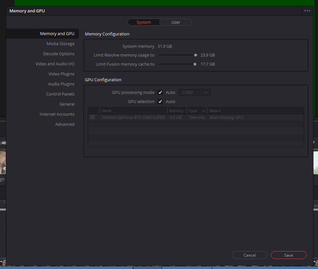The width and height of the screenshot is (318, 269).
Task: Click the 23.9 GB Resolve memory value
Action: pos(208,55)
